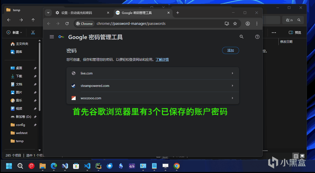Switch to details view in File Explorer
Screen dimensions: 315x173
[296, 156]
